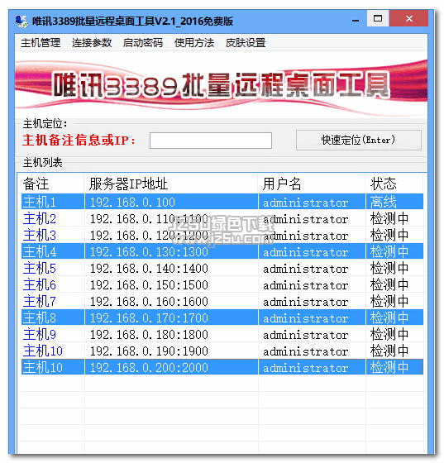Sort by the 用户名 column header
This screenshot has height=463, width=444.
[312, 184]
